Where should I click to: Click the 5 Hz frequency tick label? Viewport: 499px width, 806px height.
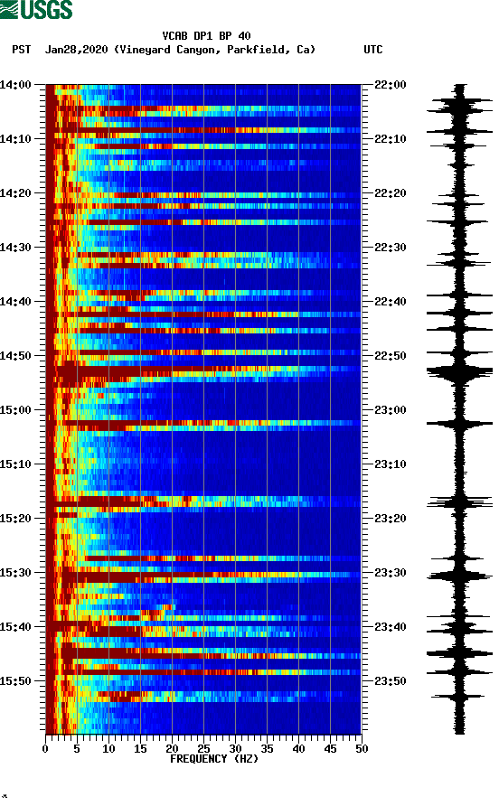[77, 749]
